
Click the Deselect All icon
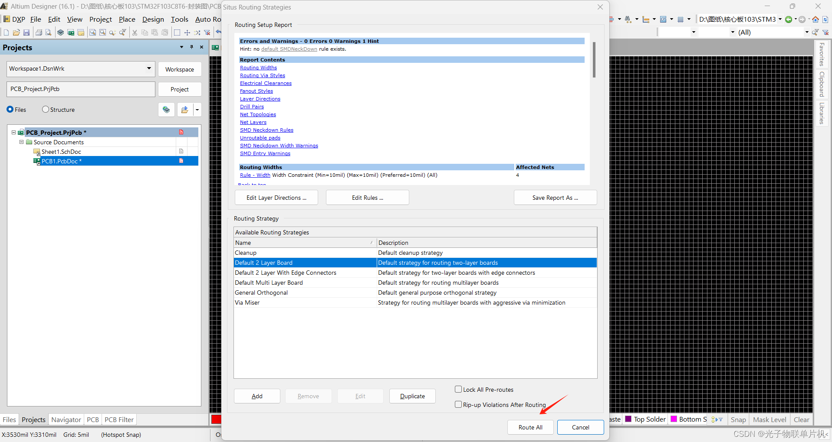pyautogui.click(x=197, y=32)
